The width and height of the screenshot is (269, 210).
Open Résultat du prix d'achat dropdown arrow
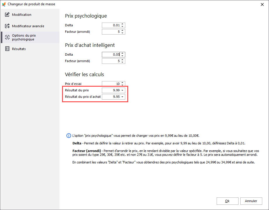click(122, 97)
